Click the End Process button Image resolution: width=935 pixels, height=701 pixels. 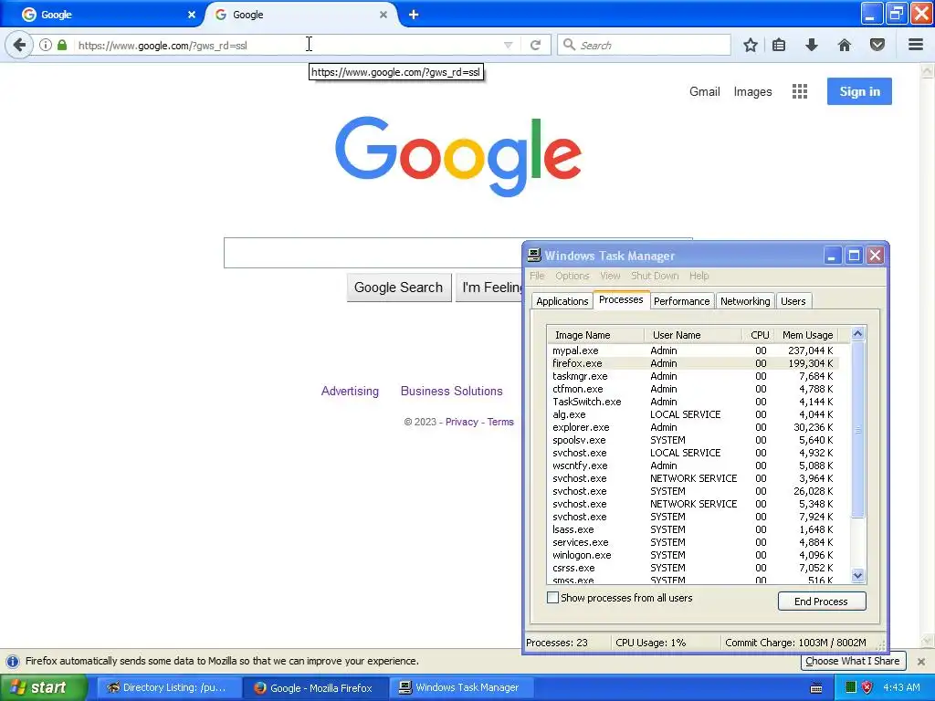tap(821, 602)
